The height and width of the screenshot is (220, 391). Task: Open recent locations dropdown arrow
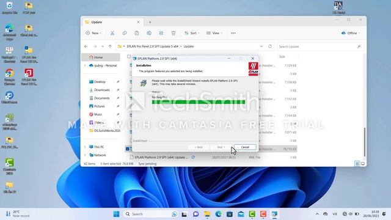(103, 46)
